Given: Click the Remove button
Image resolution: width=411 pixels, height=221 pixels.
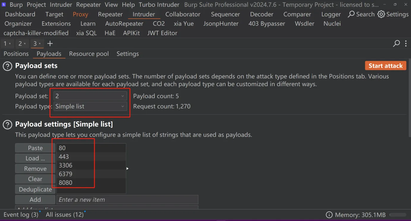Looking at the screenshot, I should click(35, 169).
